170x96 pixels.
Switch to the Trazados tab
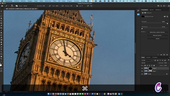[x=155, y=57]
